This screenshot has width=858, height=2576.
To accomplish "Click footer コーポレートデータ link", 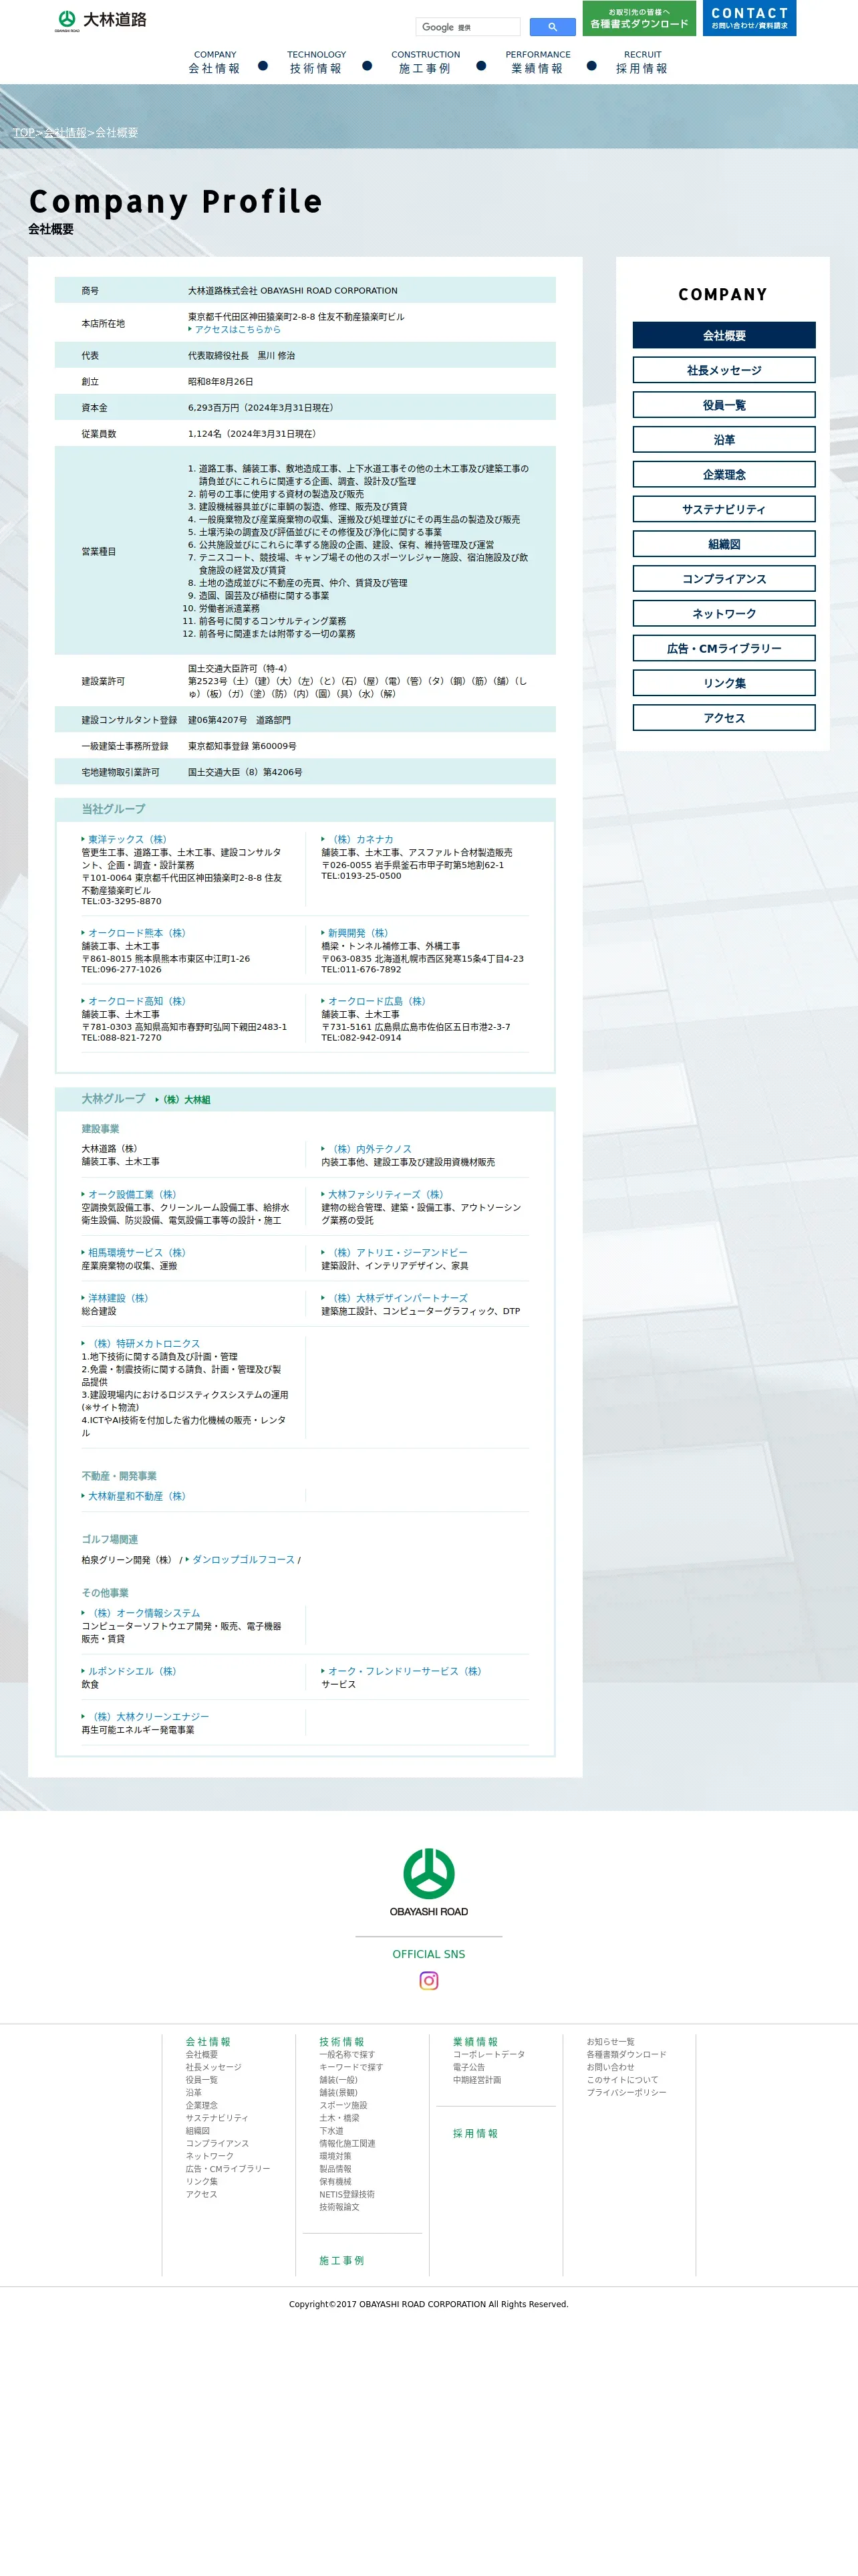I will point(489,2054).
